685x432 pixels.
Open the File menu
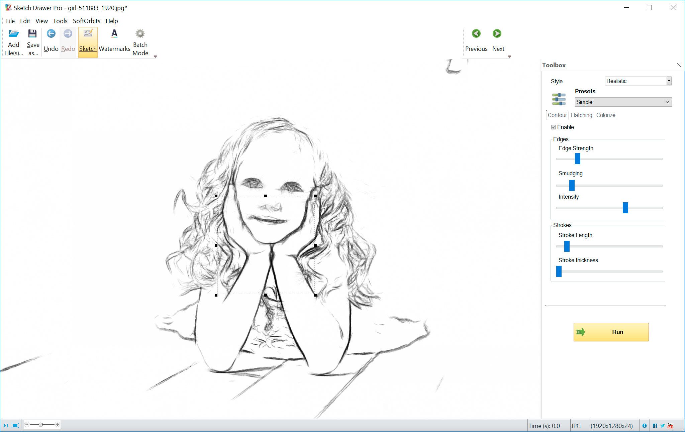[9, 21]
